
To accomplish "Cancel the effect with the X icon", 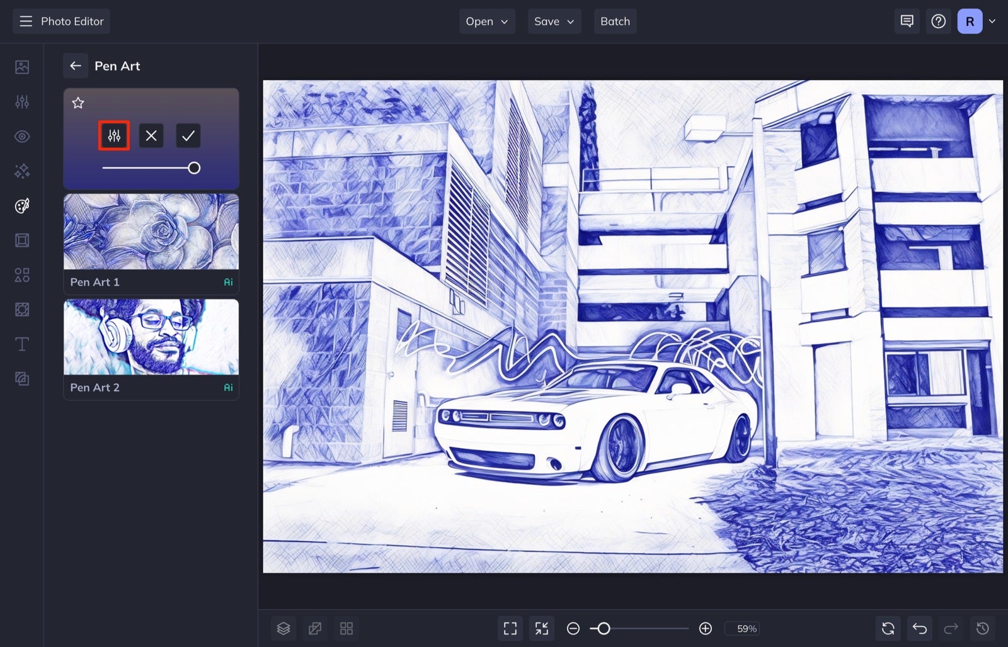I will 151,135.
